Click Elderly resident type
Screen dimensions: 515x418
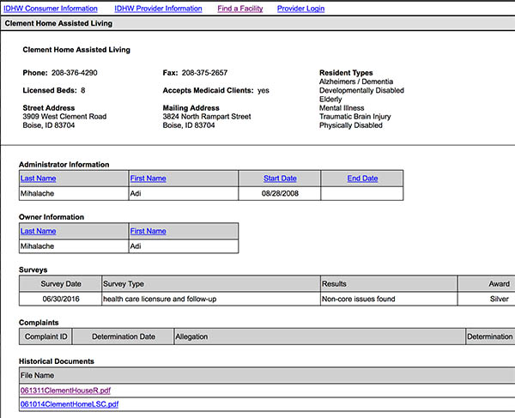click(x=330, y=100)
